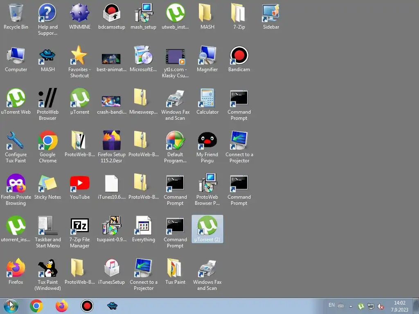Click the EN language indicator
The height and width of the screenshot is (314, 419).
click(x=331, y=305)
